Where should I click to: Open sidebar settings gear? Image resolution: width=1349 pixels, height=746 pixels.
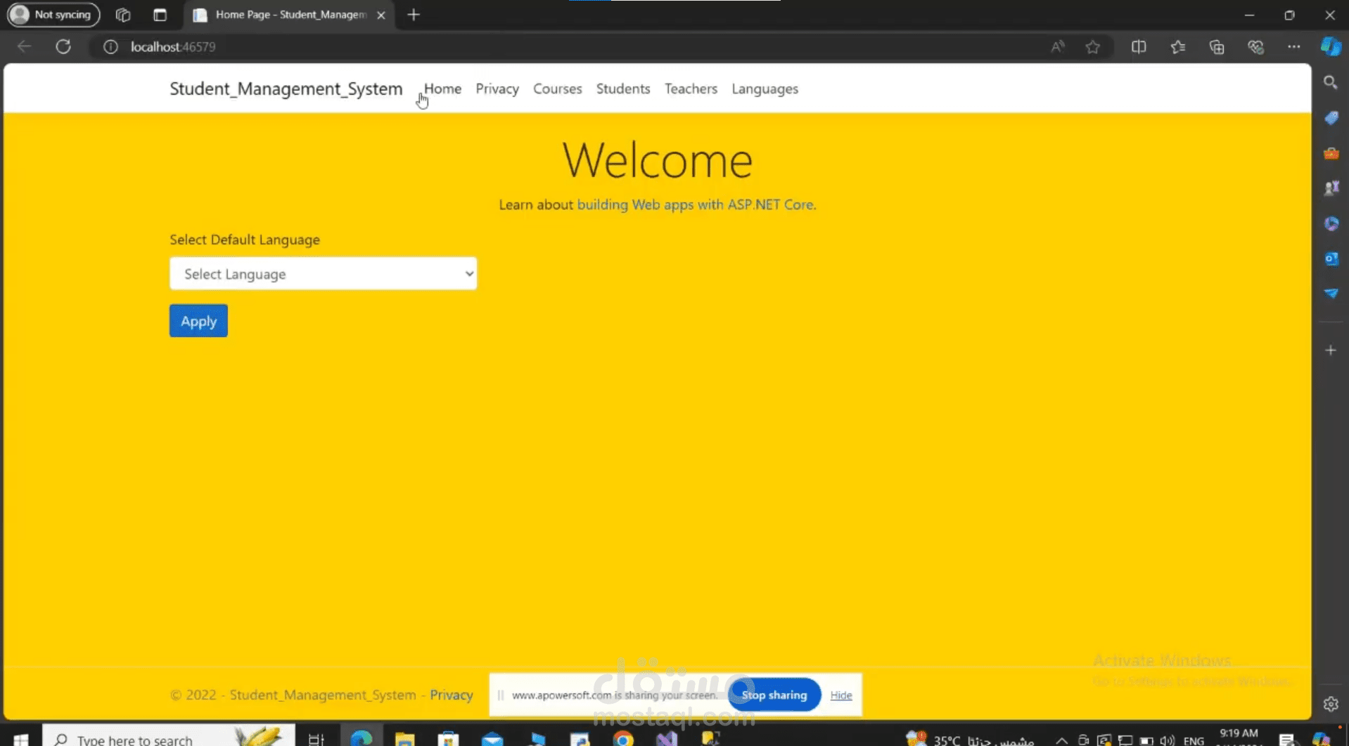(1331, 704)
